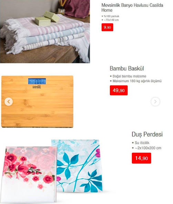
Task: Click the blue LCD display on scale
Action: coord(37,81)
